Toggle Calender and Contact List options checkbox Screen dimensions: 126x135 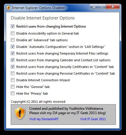pyautogui.click(x=12, y=60)
